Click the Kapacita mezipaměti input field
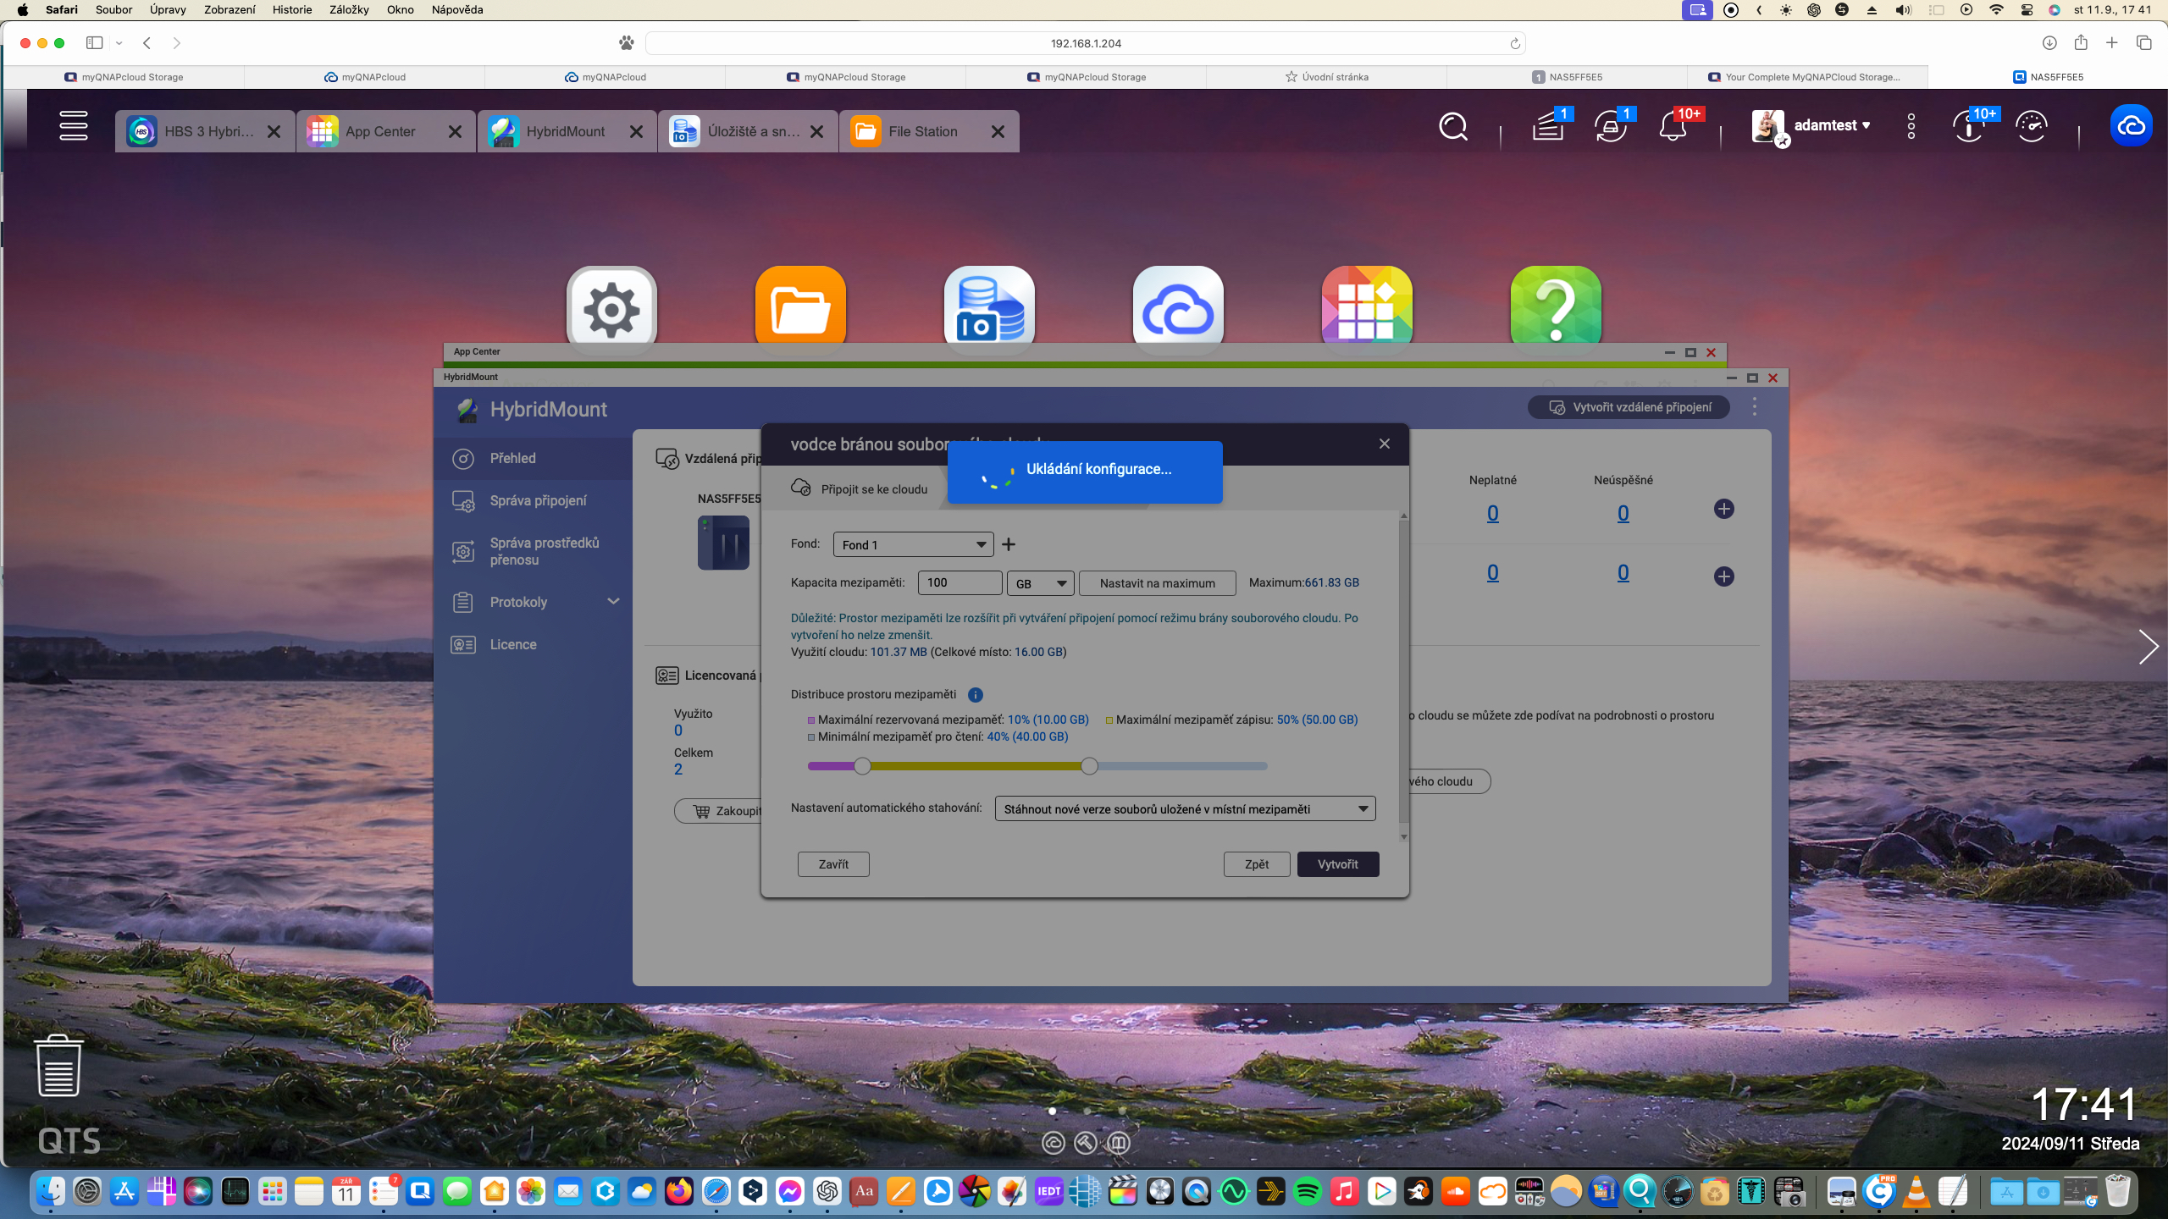Viewport: 2168px width, 1219px height. (x=960, y=582)
